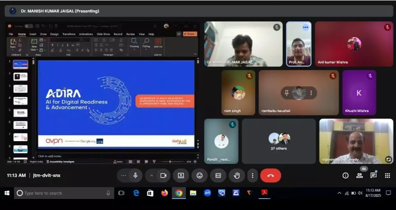Click picture-in-picture icon on vijayendu chaturvedy tile
Viewport: 396px width, 210px height.
click(x=388, y=159)
